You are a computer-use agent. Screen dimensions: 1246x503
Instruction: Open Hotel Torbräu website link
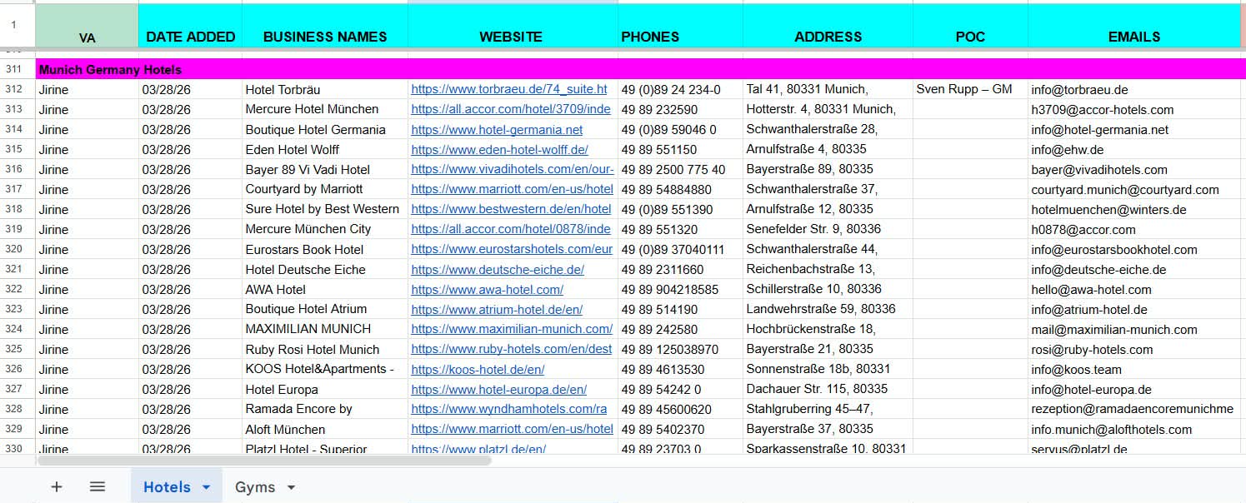509,89
